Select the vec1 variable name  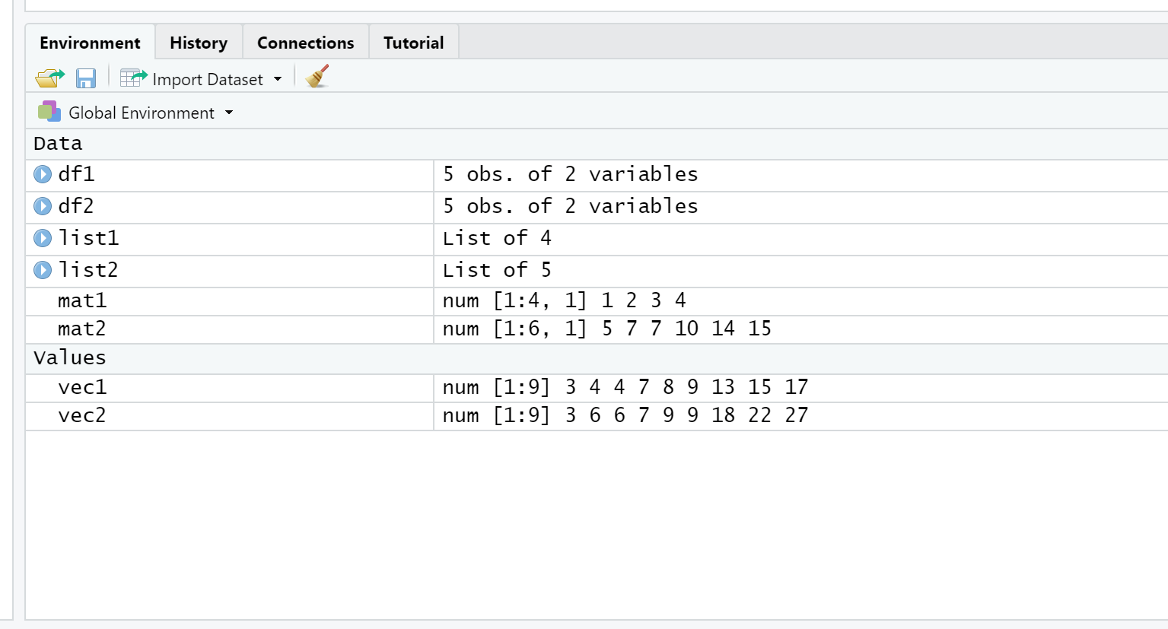point(82,388)
